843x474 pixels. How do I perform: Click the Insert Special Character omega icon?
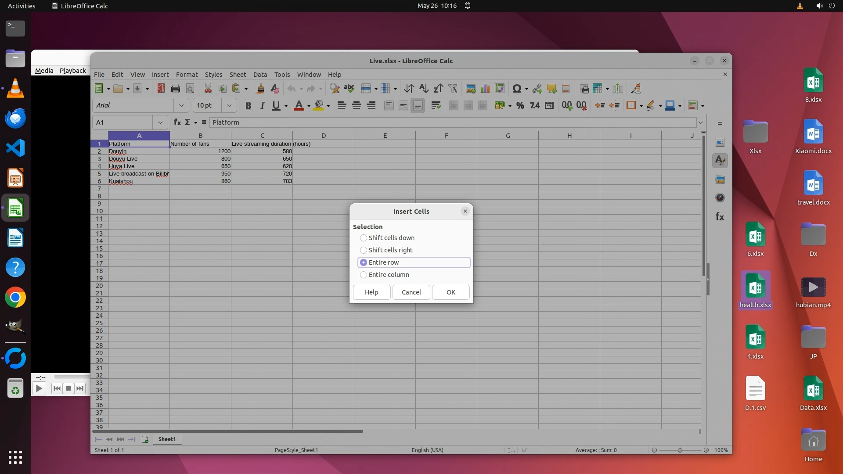click(517, 89)
